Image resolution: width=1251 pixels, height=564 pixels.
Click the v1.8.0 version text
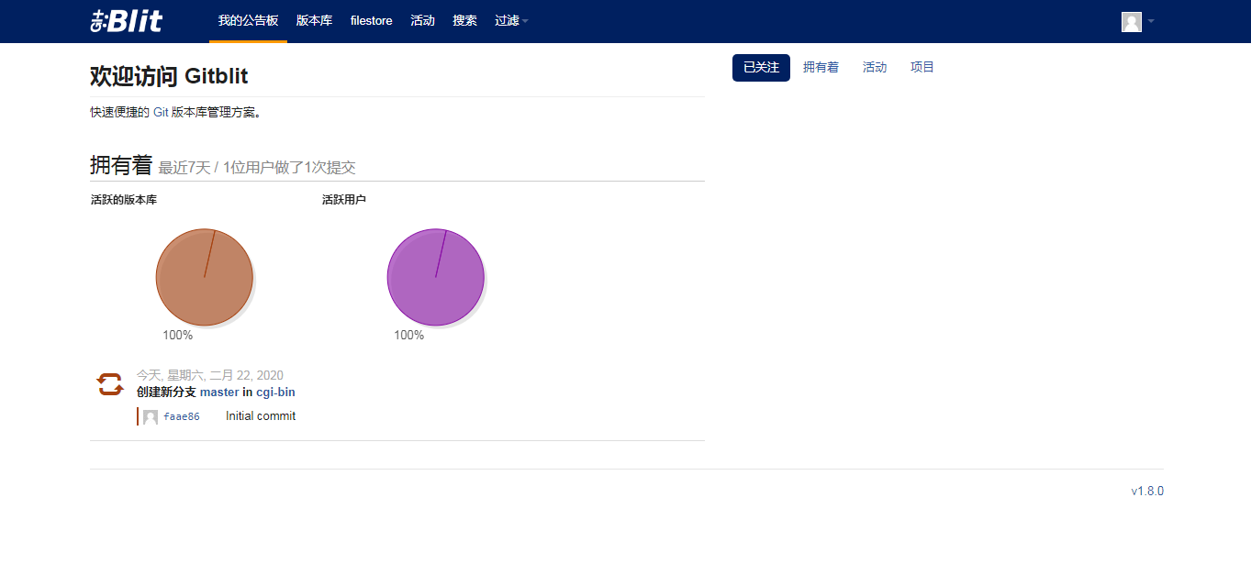1147,491
